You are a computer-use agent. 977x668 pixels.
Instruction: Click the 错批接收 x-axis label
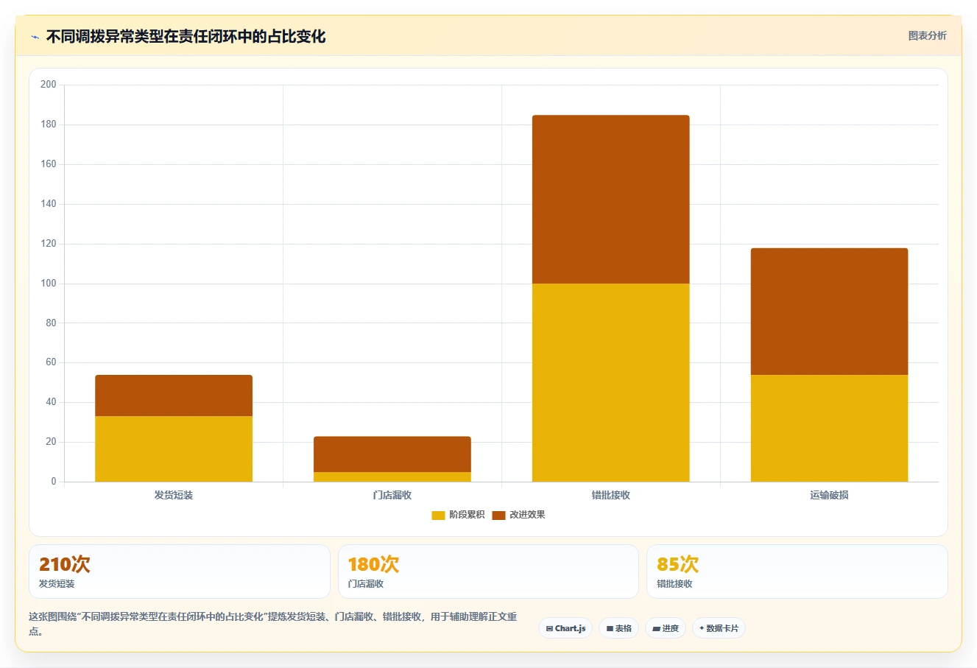coord(611,495)
